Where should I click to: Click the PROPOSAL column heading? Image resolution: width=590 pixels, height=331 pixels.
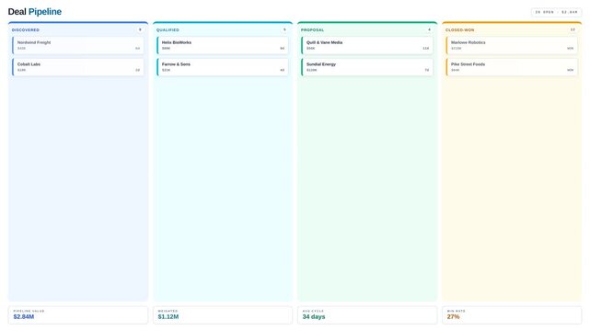pyautogui.click(x=312, y=30)
